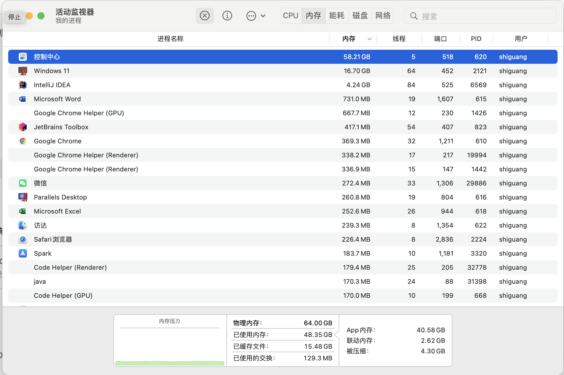Select the WeChat 微信 icon
The width and height of the screenshot is (564, 375).
[23, 183]
